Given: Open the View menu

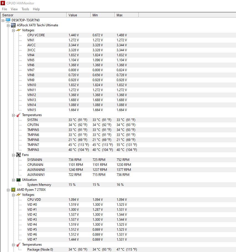Looking at the screenshot, I should point(14,9).
